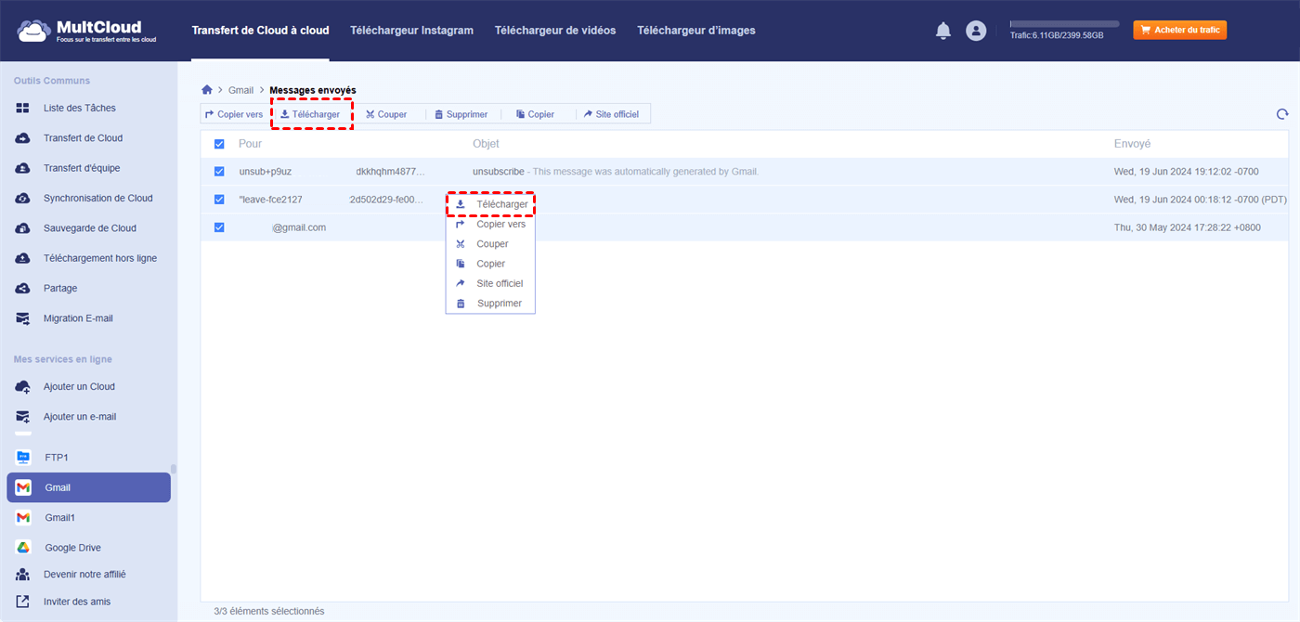Click Site officiel in the toolbar
The height and width of the screenshot is (622, 1300).
pyautogui.click(x=611, y=114)
